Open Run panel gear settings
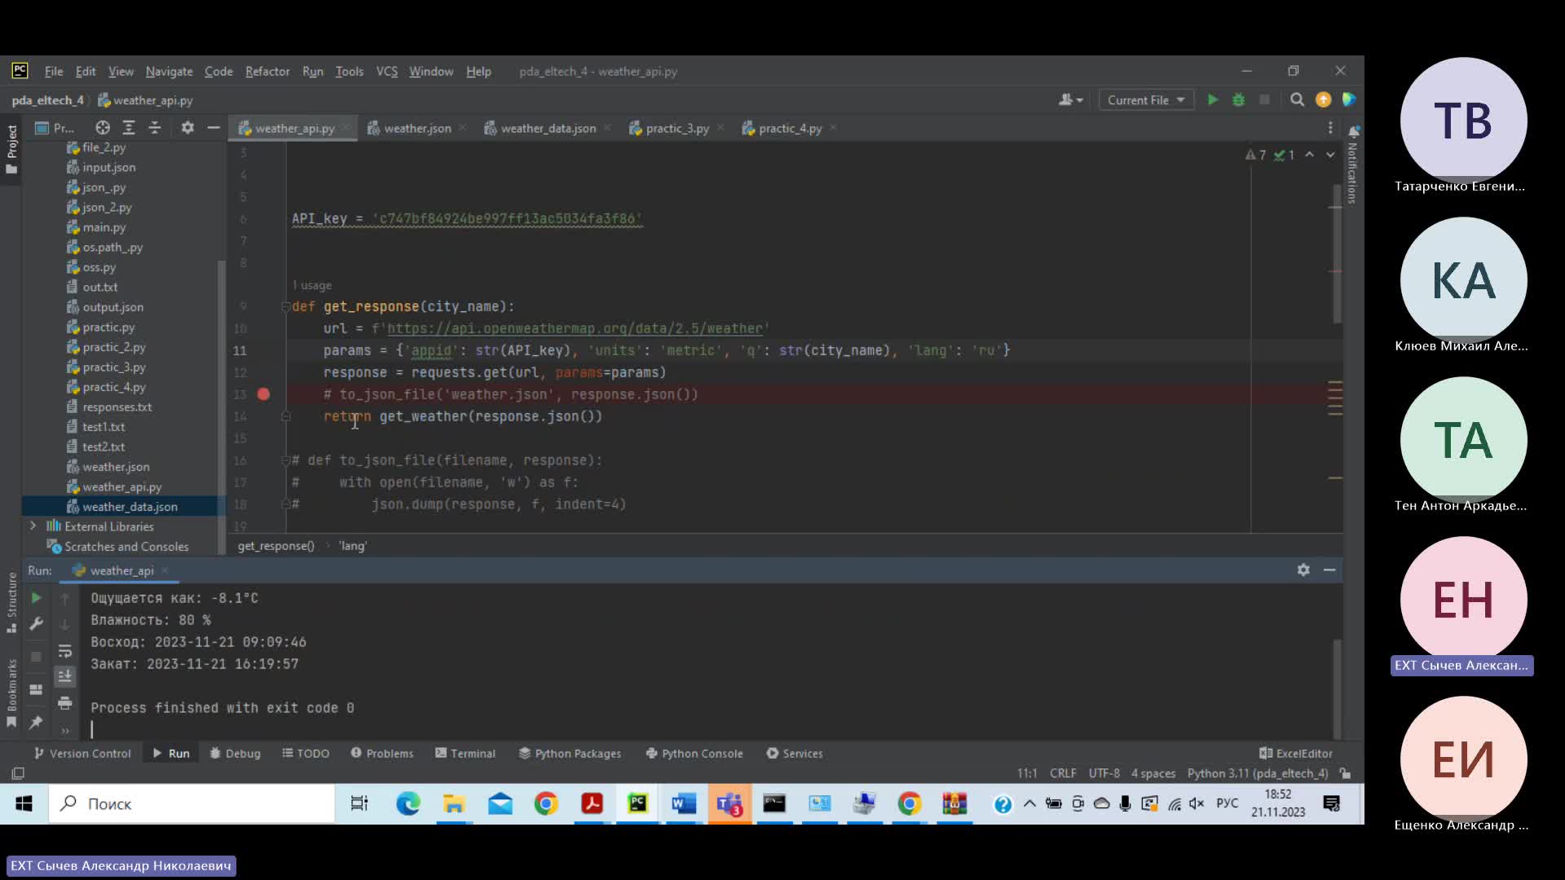The image size is (1565, 880). [1303, 570]
